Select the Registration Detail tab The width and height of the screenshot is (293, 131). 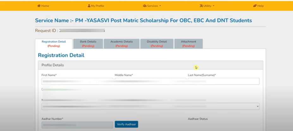[54, 44]
